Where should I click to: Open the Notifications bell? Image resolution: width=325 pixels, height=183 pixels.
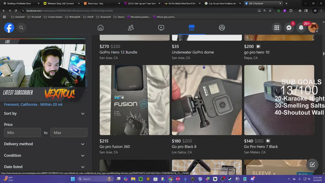click(x=301, y=28)
